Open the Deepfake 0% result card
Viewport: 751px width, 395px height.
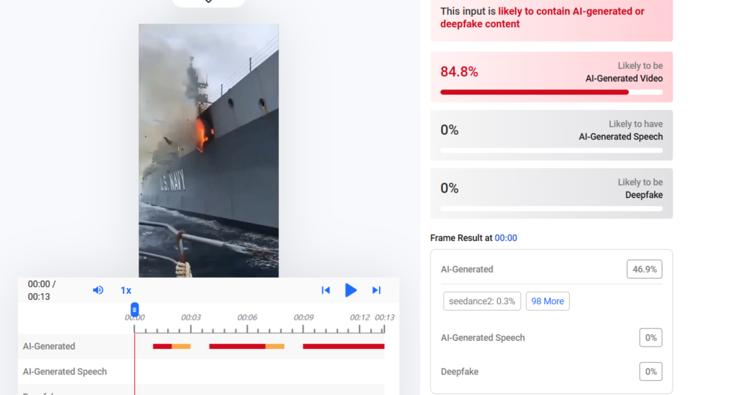click(x=552, y=193)
